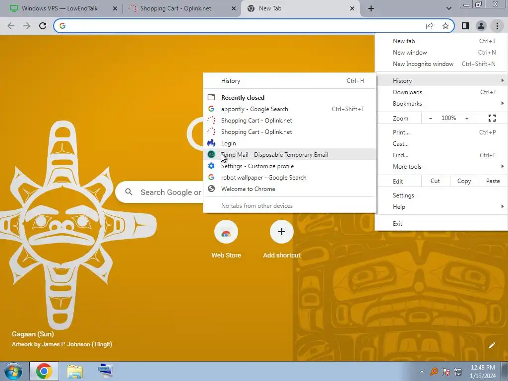Viewport: 508px width, 381px height.
Task: Open New Incognito window
Action: (441, 64)
